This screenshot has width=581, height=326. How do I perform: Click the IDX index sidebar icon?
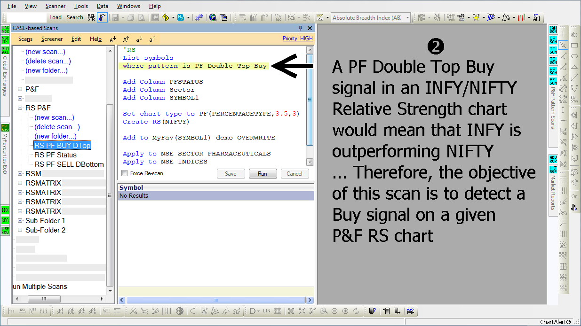5,210
